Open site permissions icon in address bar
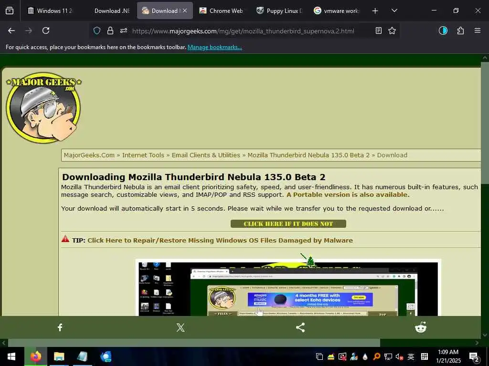This screenshot has height=366, width=489. pos(124,30)
